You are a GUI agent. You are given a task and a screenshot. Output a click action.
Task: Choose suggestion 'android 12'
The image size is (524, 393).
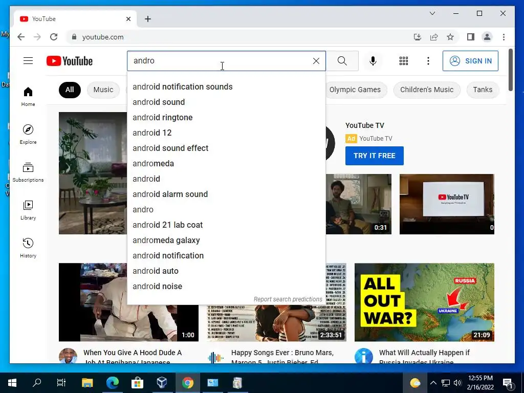(x=226, y=133)
